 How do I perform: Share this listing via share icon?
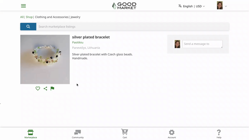(x=46, y=88)
